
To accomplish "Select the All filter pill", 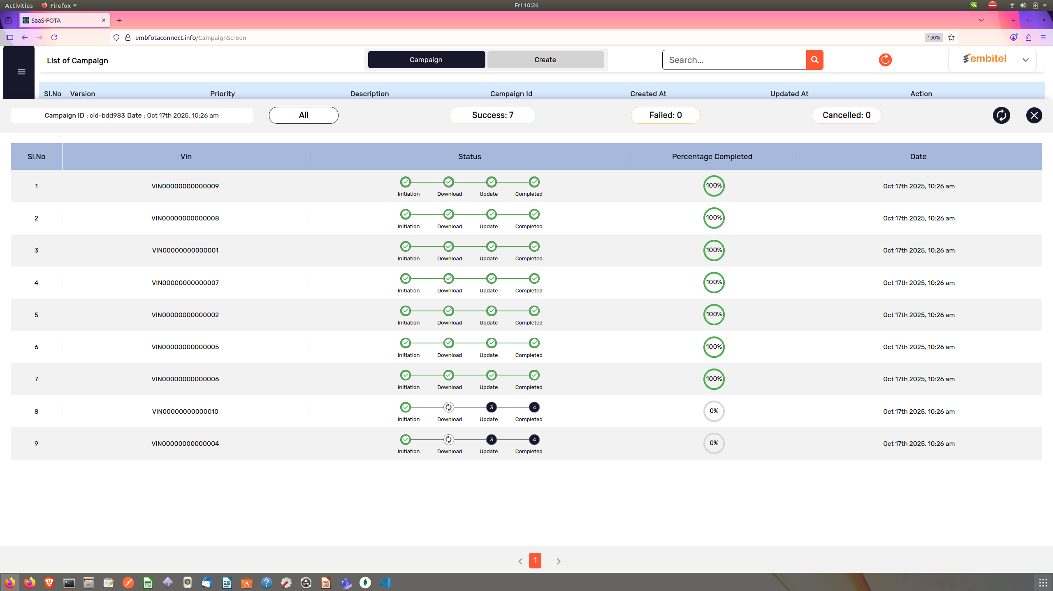I will click(x=304, y=115).
